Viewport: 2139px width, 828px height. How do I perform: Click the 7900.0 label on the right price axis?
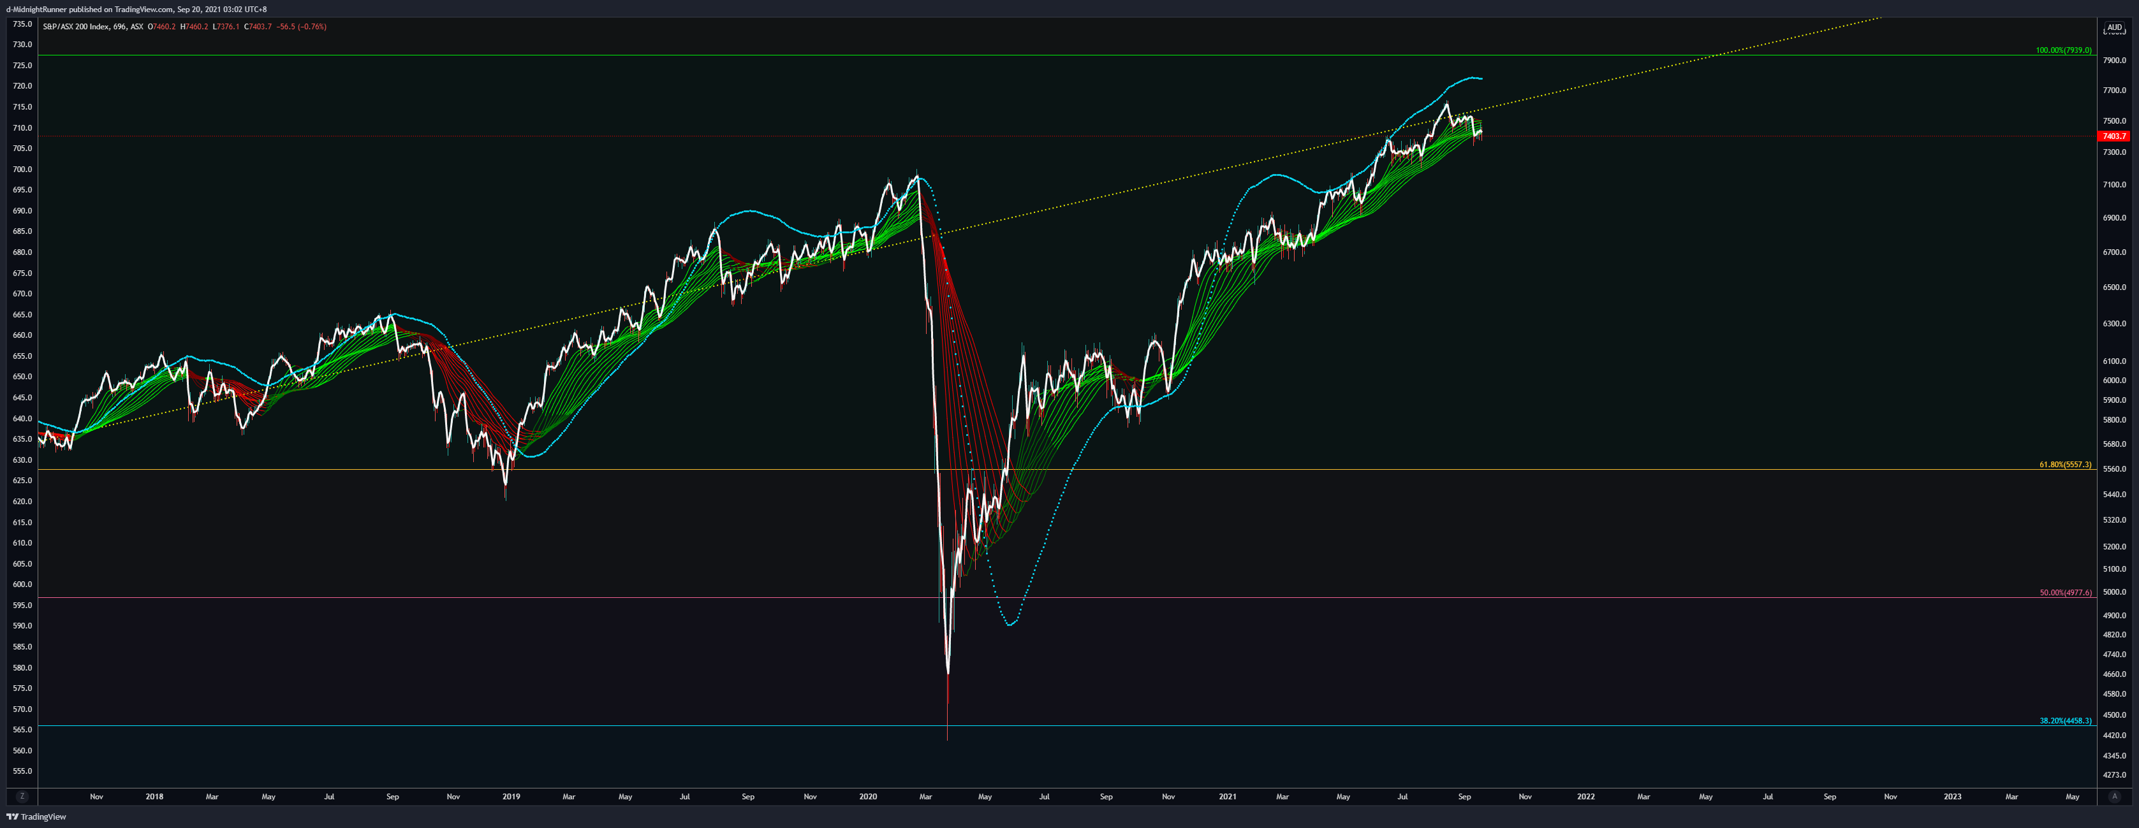(2115, 61)
